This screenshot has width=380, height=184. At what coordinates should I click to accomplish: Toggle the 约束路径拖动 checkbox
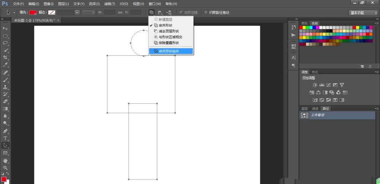coord(206,12)
